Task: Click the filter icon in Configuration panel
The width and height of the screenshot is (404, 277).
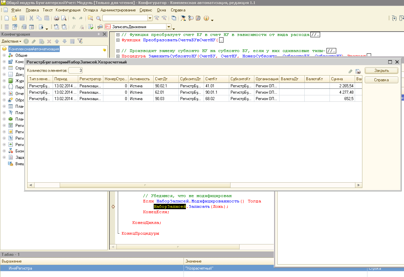Action: tap(80, 41)
